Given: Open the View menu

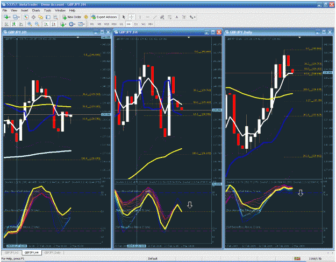Looking at the screenshot, I should point(14,10).
